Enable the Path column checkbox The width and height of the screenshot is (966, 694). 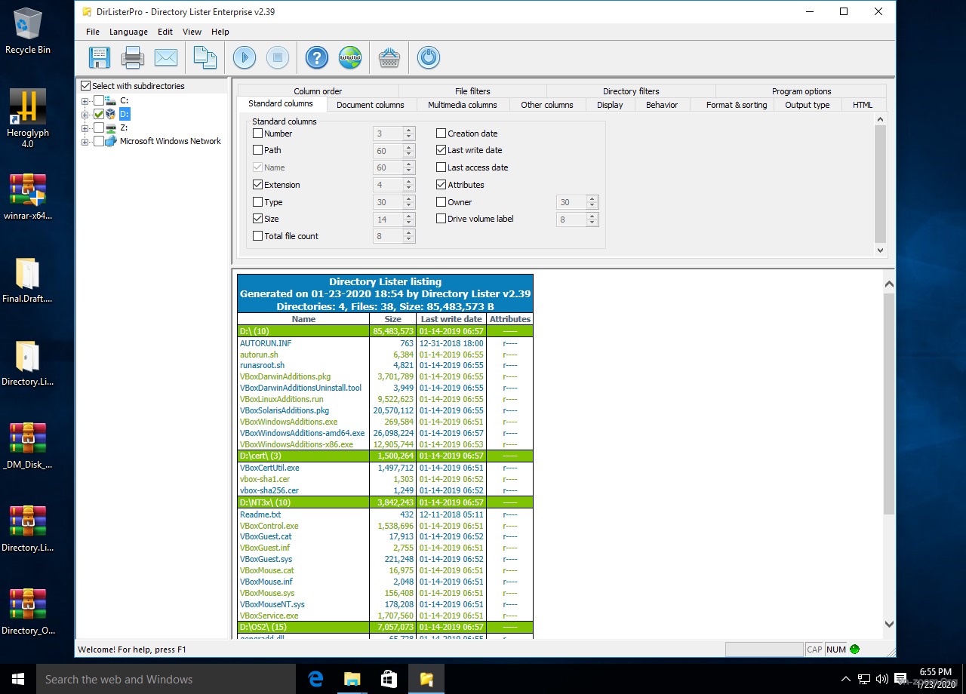click(257, 150)
